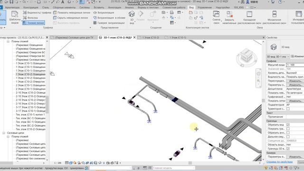The image size is (304, 171).
Task: Open 'Справка по свойствам' link
Action: click(279, 161)
